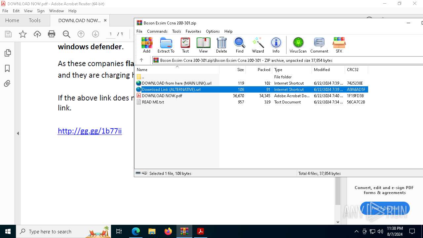This screenshot has height=238, width=423.
Task: Open Firefox from taskbar
Action: [168, 231]
